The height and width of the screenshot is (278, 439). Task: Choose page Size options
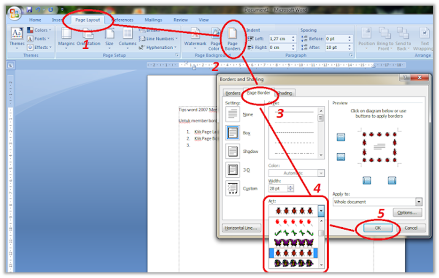click(109, 38)
